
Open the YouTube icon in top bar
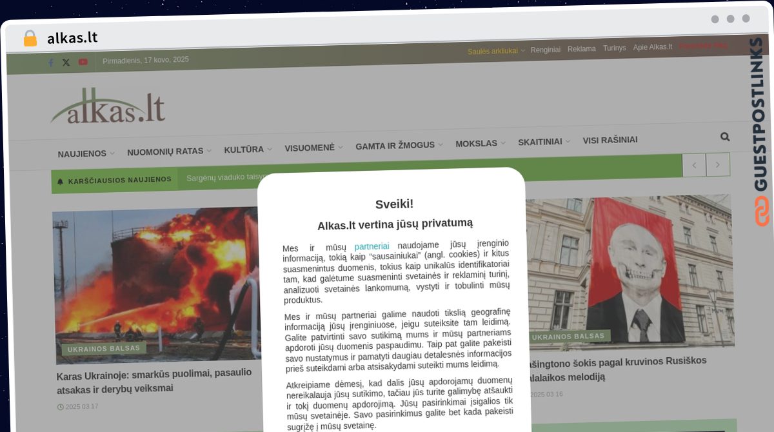click(83, 62)
